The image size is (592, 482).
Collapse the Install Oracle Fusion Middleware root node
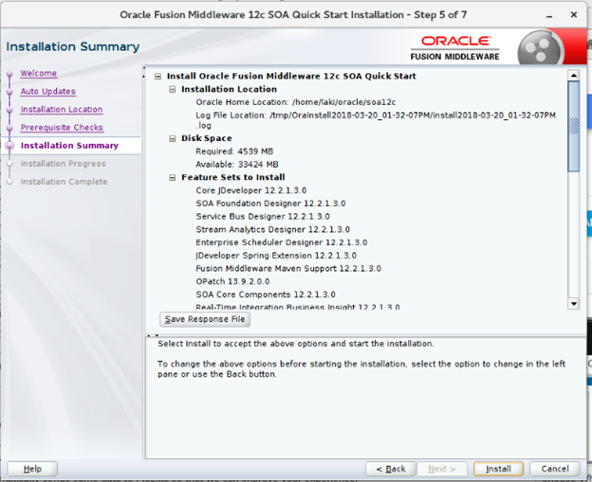pyautogui.click(x=158, y=77)
